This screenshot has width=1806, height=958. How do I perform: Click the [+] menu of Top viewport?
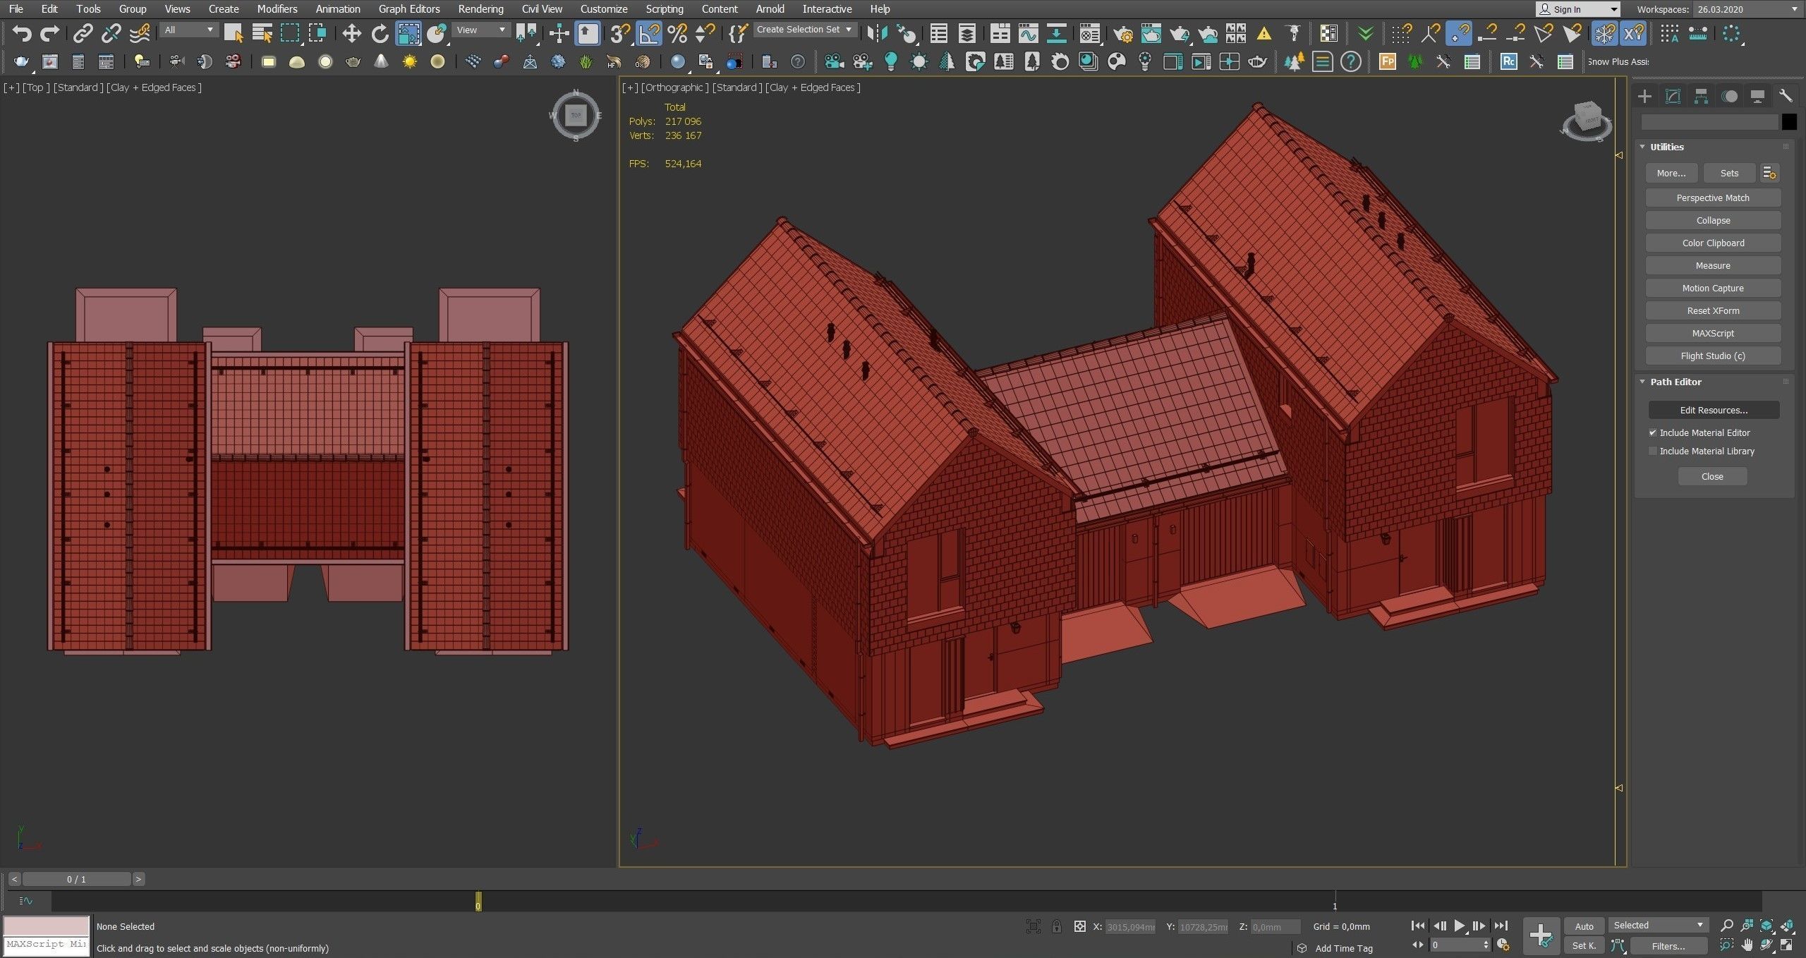pos(11,87)
